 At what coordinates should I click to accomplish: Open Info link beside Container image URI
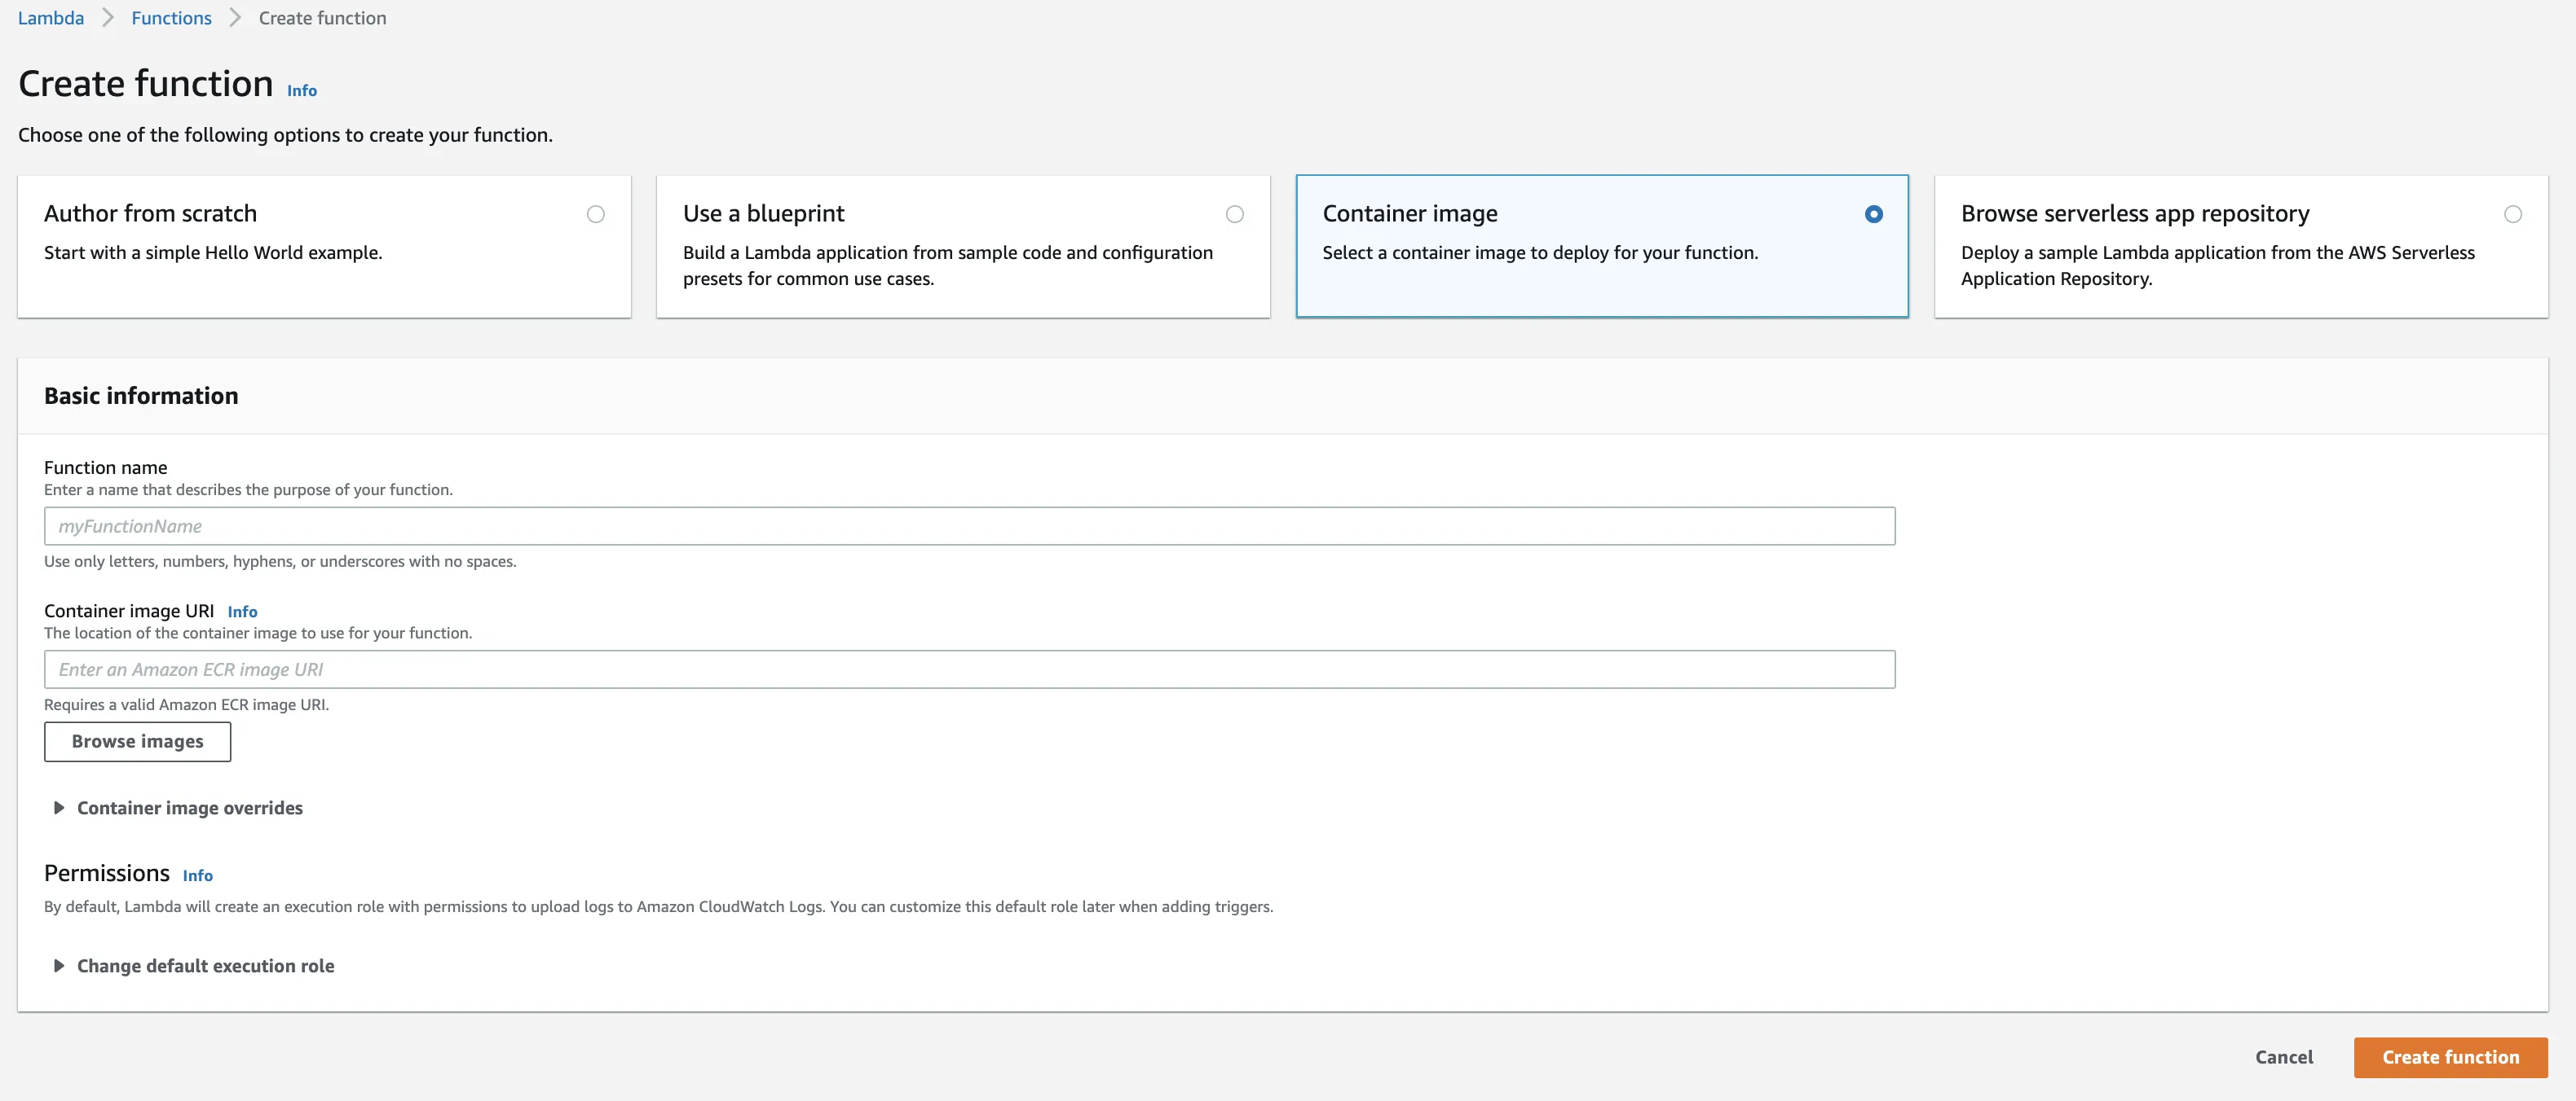pyautogui.click(x=242, y=612)
